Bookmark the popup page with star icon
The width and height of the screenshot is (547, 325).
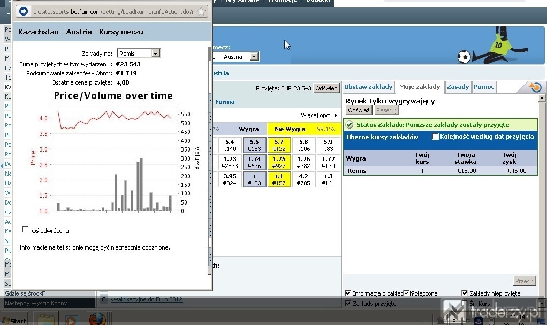201,12
